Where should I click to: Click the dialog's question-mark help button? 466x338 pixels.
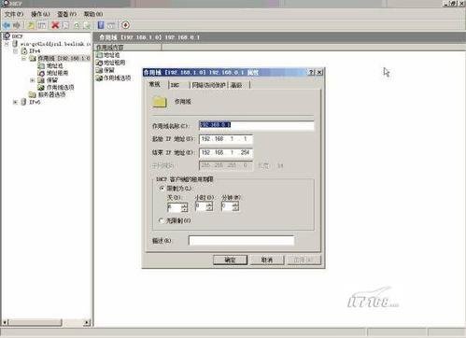pos(311,73)
